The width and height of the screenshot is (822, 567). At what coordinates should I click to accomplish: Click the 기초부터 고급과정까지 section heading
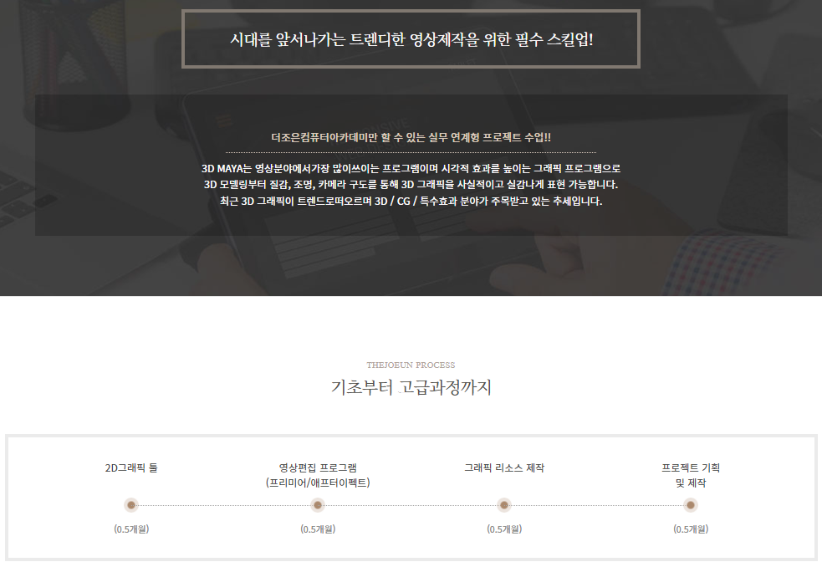pos(411,387)
